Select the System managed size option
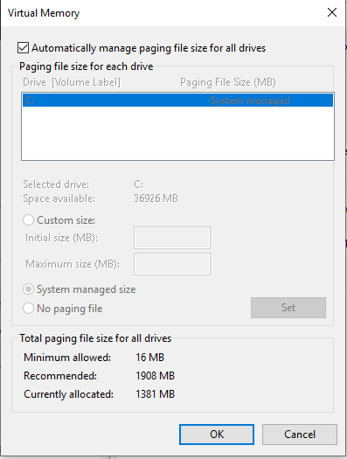Image resolution: width=347 pixels, height=459 pixels. coord(28,289)
